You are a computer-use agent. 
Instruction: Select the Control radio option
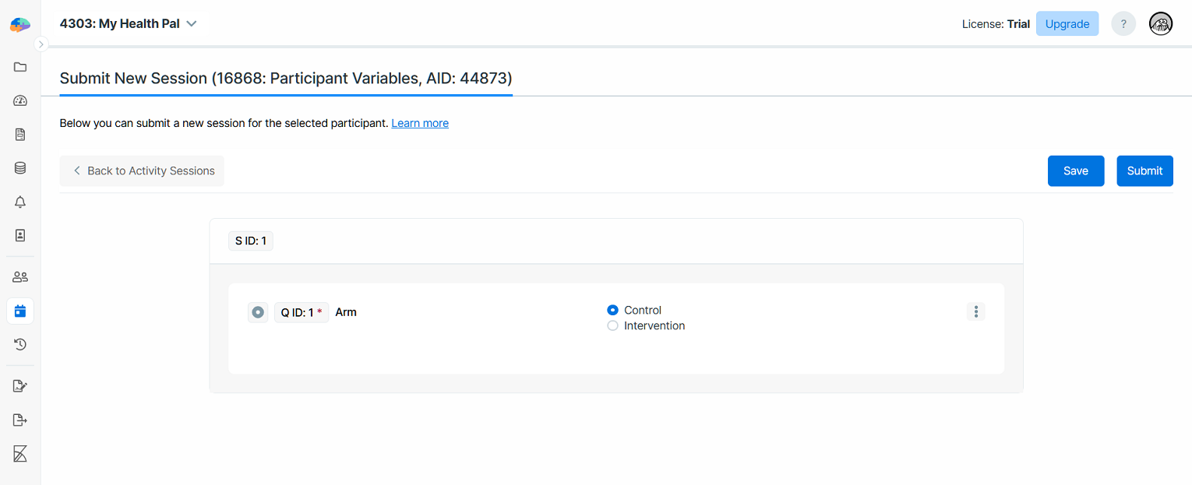[612, 310]
